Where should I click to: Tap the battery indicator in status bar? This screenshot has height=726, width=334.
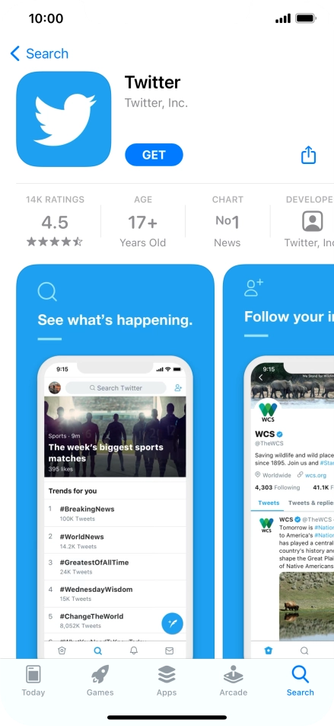click(x=306, y=18)
